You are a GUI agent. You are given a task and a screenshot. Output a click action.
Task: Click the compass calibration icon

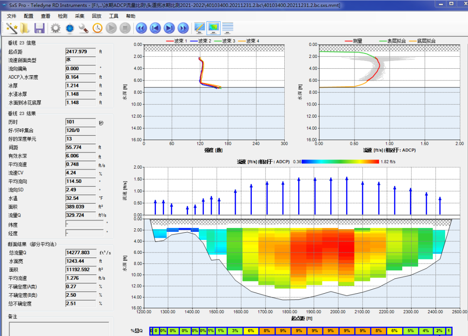69,28
